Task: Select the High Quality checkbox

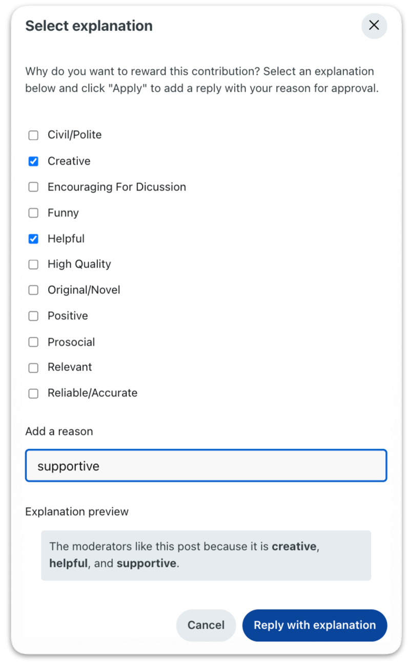Action: tap(33, 264)
